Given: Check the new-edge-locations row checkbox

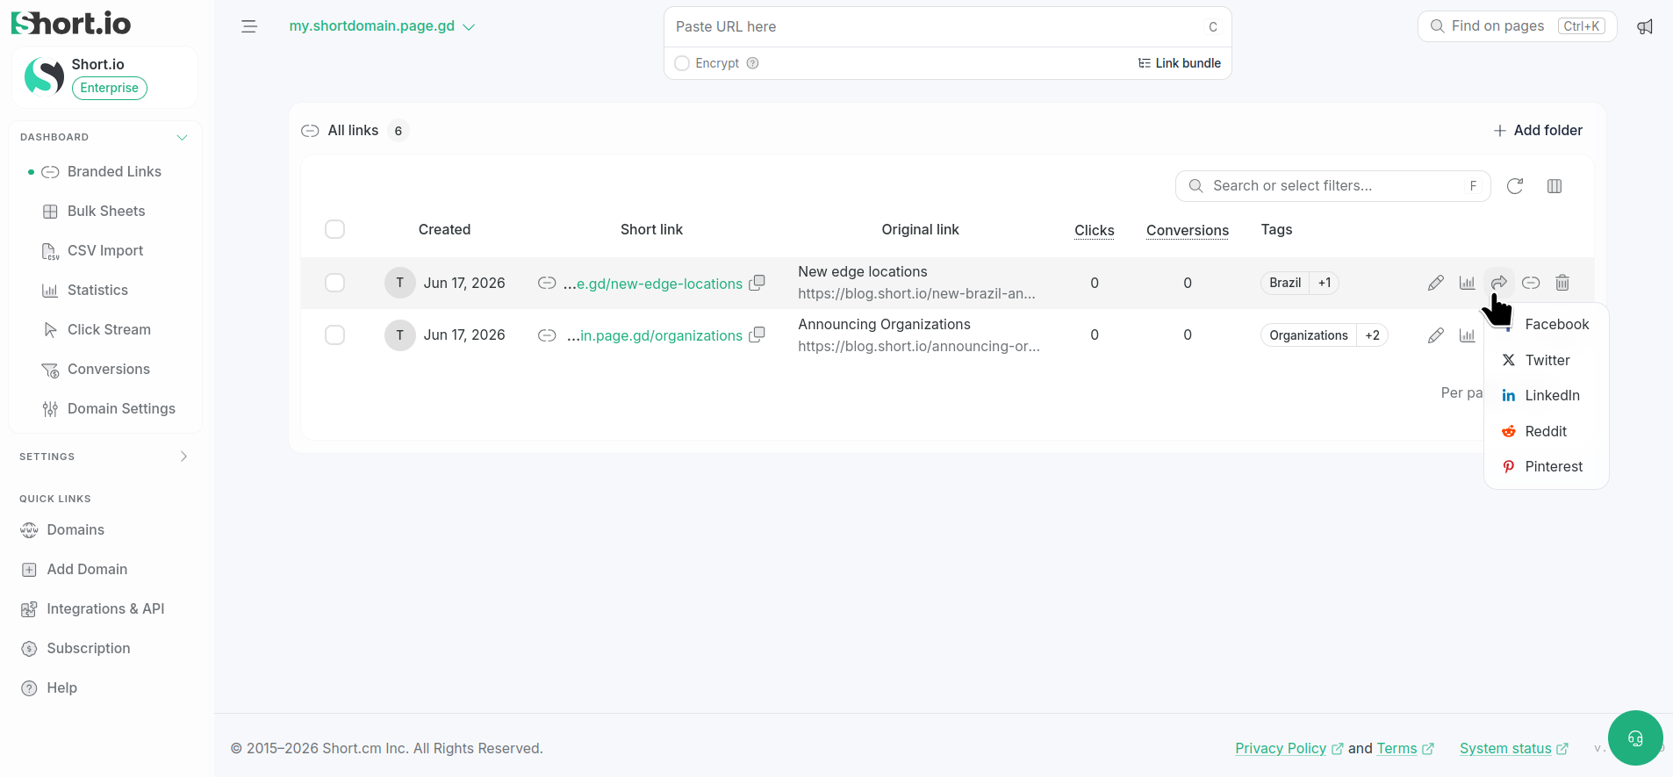Looking at the screenshot, I should [x=334, y=283].
